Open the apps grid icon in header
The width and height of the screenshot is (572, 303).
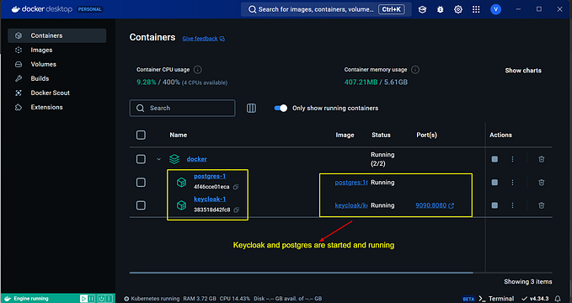click(x=476, y=9)
